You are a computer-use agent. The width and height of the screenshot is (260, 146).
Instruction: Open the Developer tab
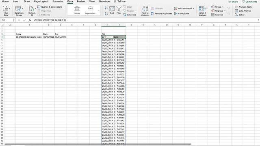point(105,1)
